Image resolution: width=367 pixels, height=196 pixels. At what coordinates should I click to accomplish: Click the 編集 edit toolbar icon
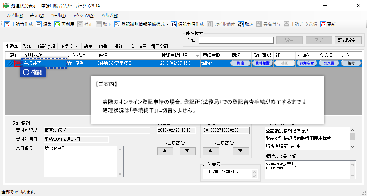click(x=39, y=24)
